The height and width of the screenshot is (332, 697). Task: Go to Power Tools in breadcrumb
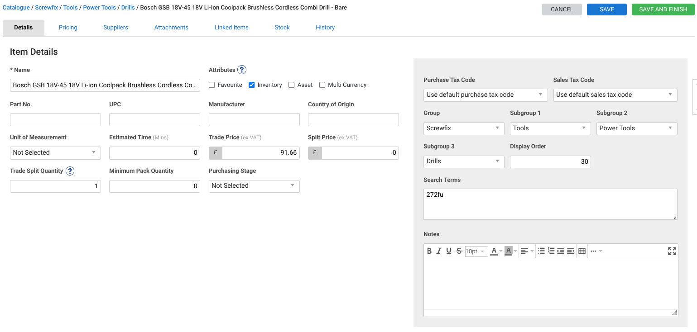[99, 8]
